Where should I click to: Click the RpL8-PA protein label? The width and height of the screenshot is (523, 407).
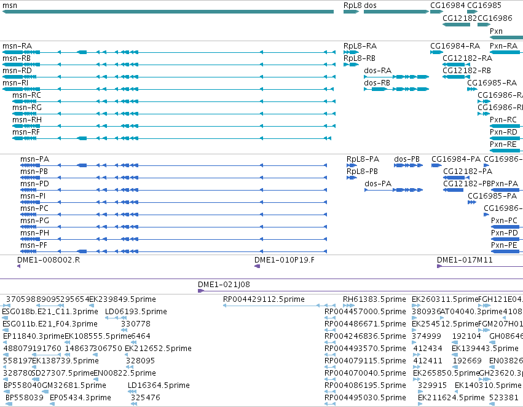pyautogui.click(x=363, y=159)
